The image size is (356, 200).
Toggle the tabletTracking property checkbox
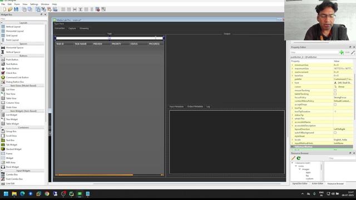click(335, 94)
